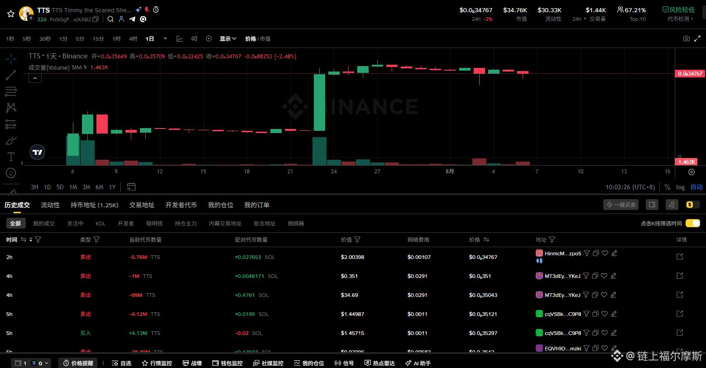Switch to the 流动性 tab
Image resolution: width=706 pixels, height=368 pixels.
(x=50, y=205)
